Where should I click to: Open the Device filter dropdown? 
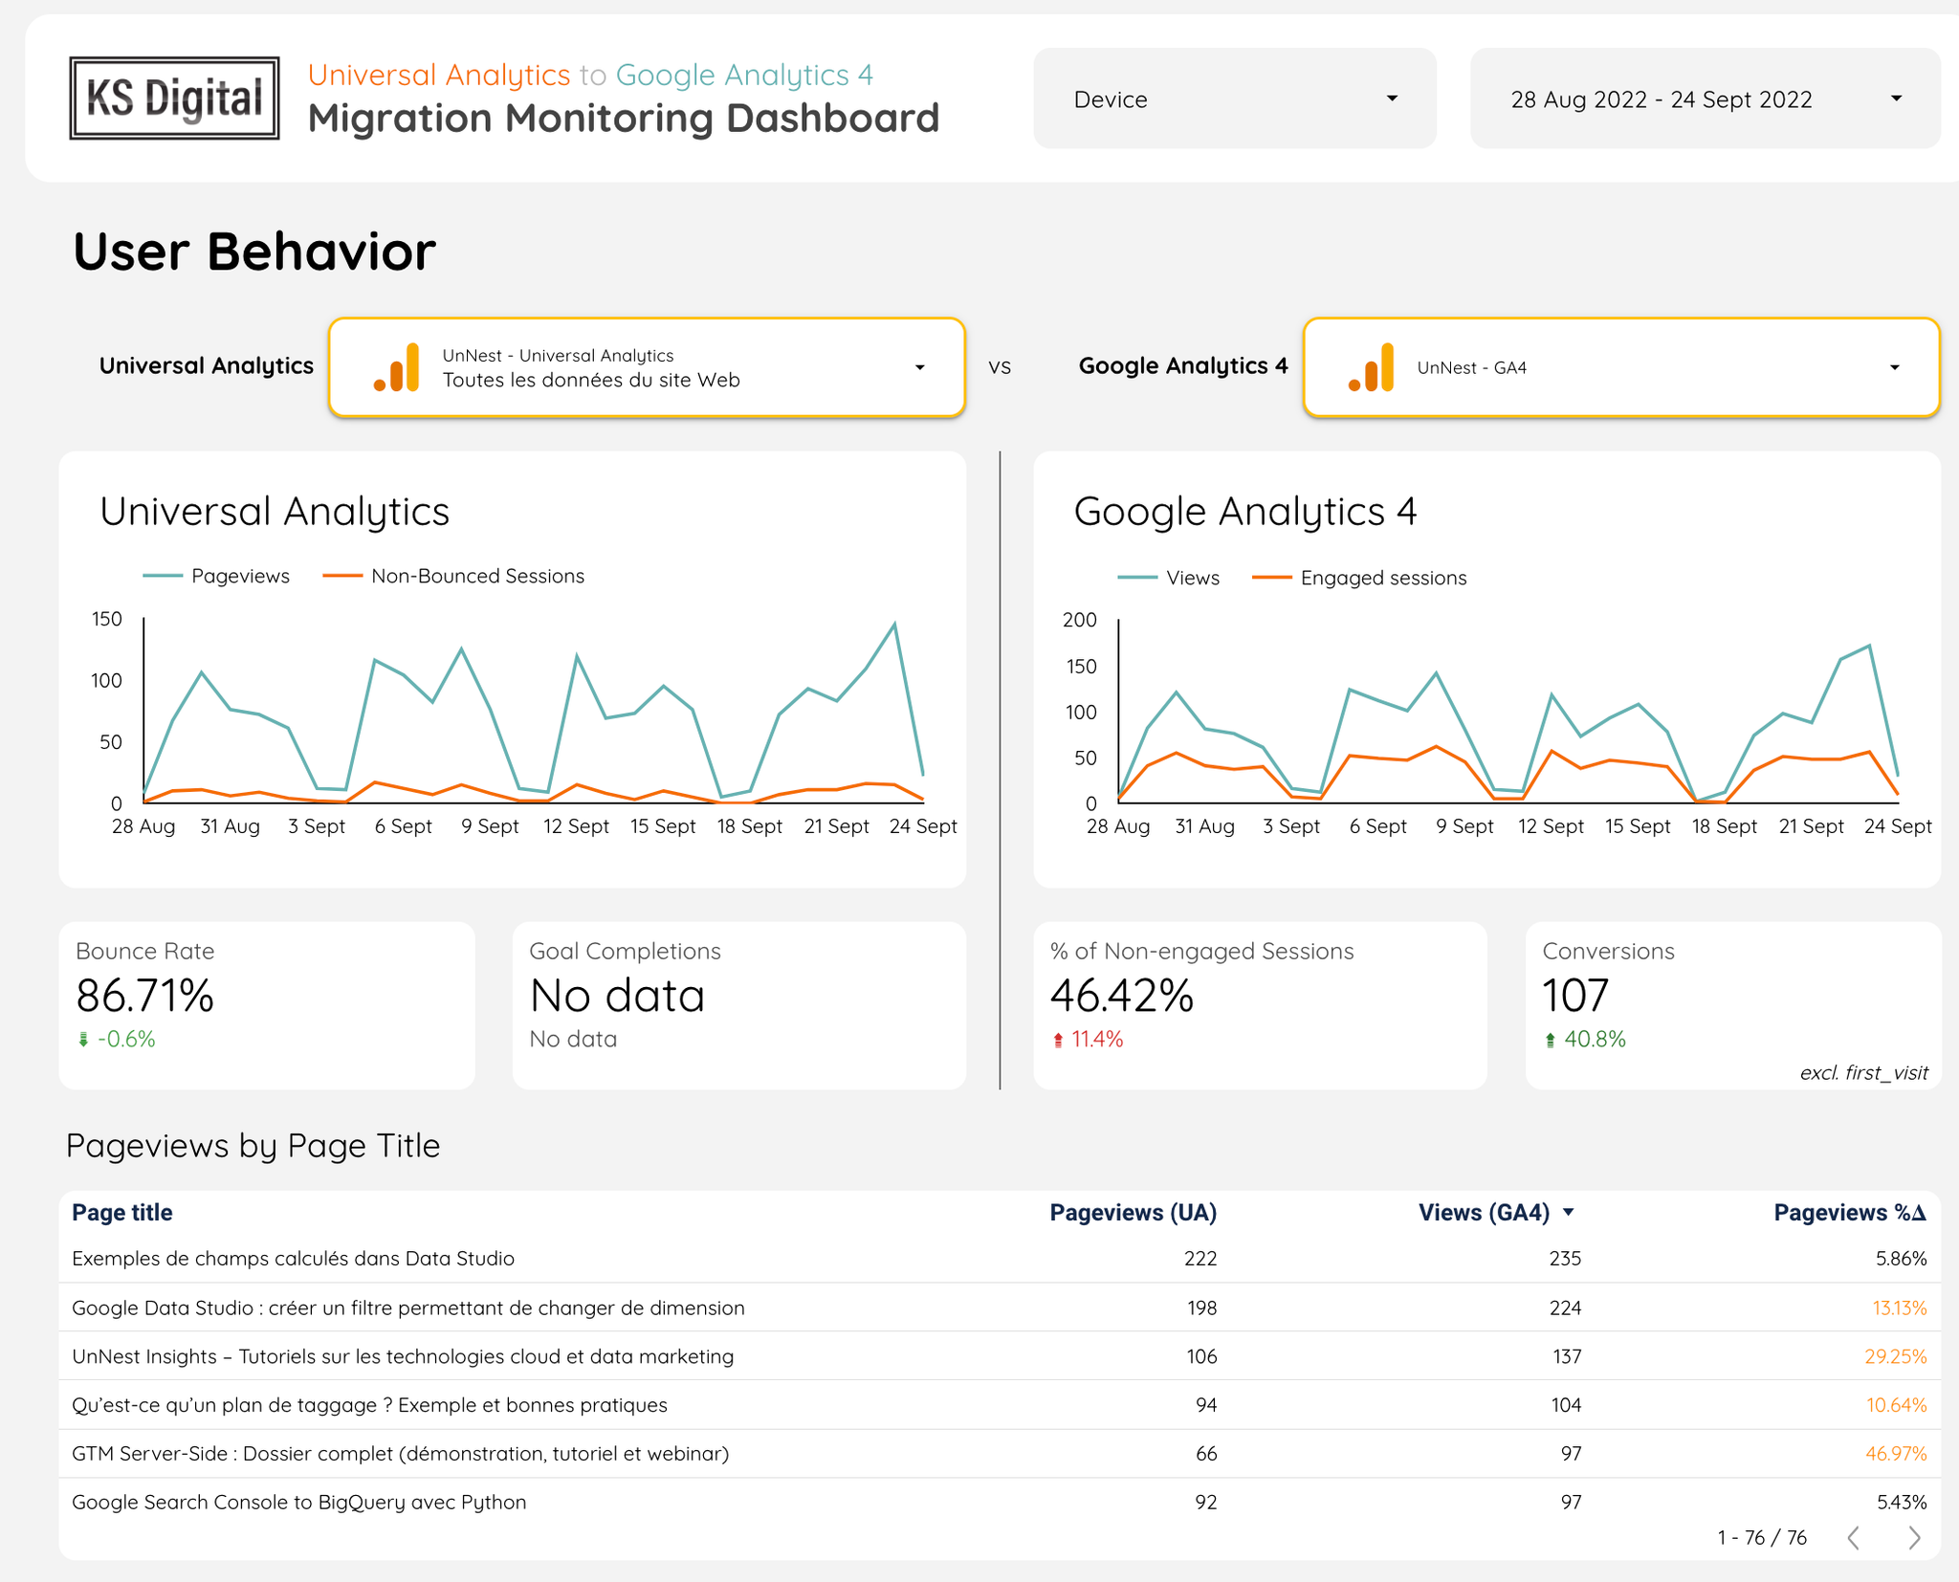1234,99
